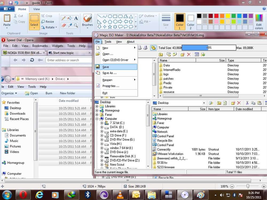Open Paint Help with the question mark icon
This screenshot has width=267, height=200.
tap(264, 9)
